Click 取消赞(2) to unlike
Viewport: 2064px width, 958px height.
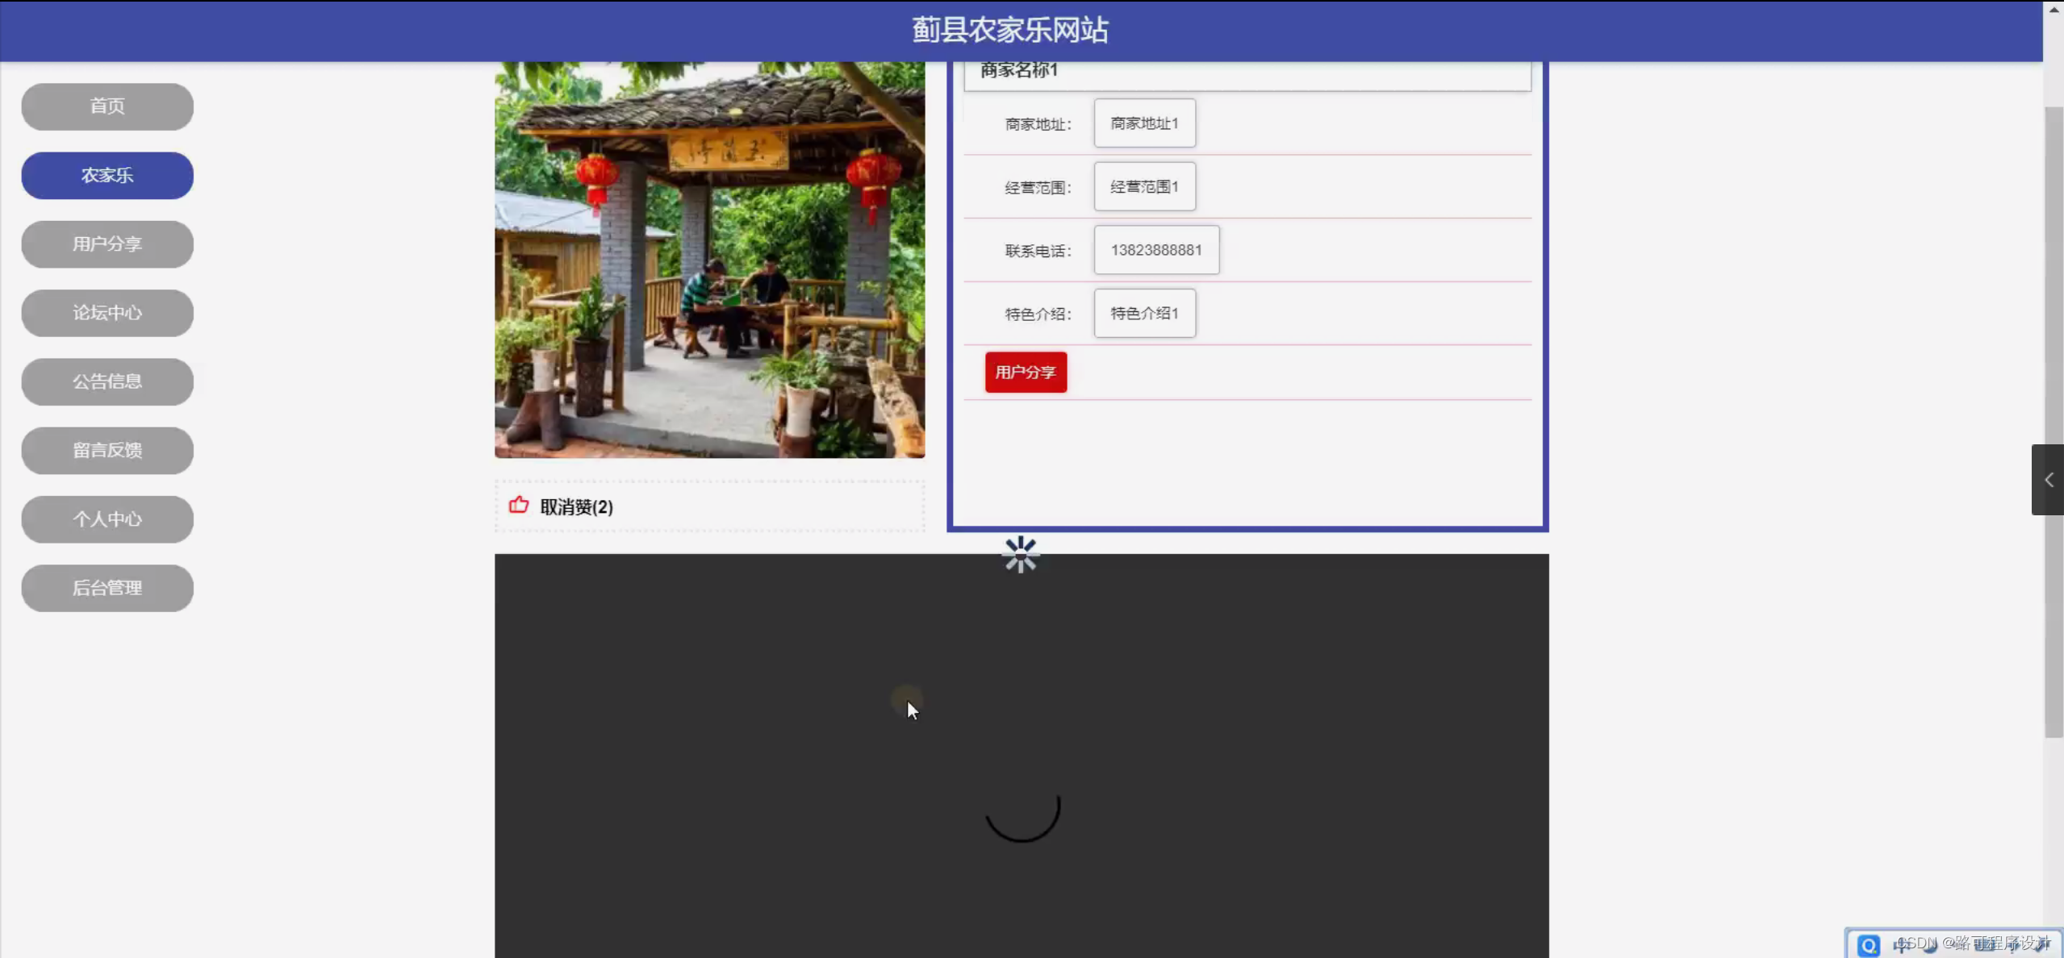(x=575, y=507)
